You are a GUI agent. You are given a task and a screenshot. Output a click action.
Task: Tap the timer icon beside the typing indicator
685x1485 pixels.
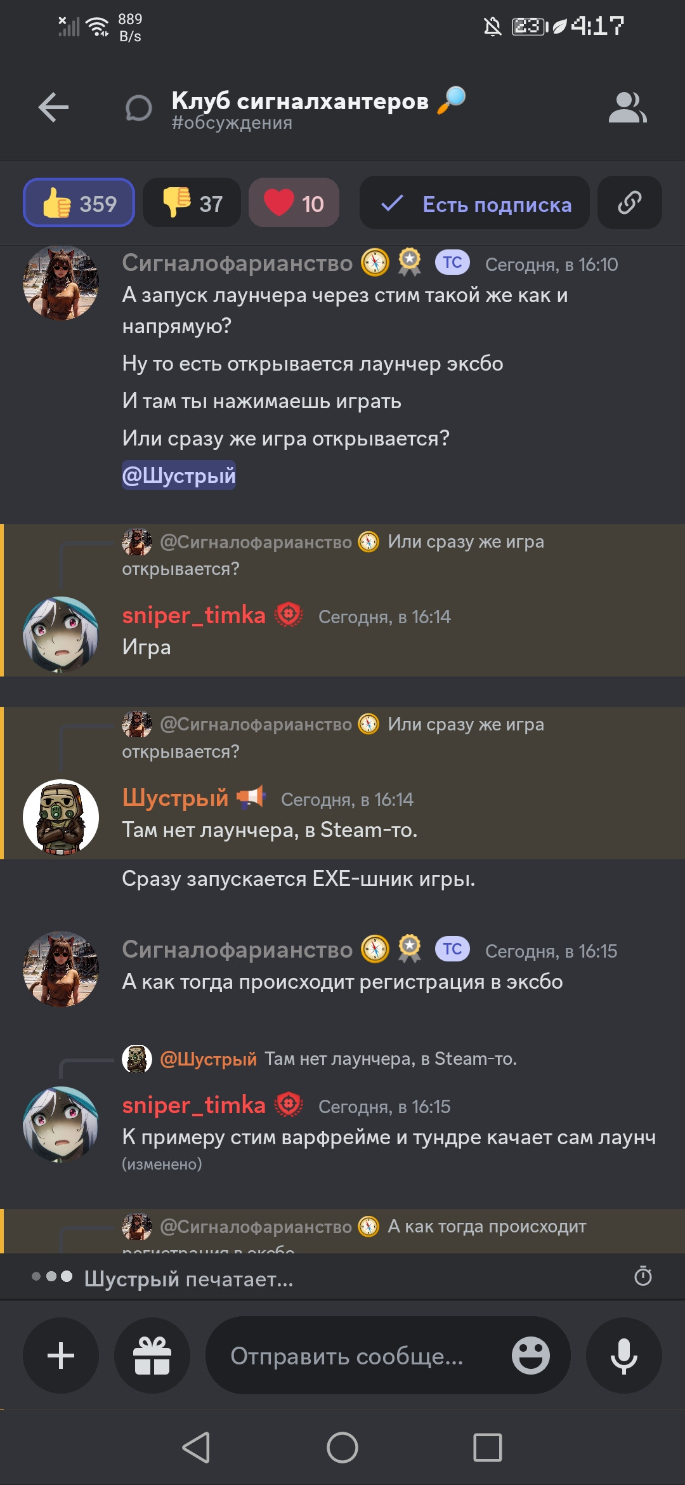(643, 1276)
